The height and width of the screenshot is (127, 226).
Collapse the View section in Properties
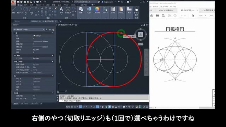[x=53, y=76]
